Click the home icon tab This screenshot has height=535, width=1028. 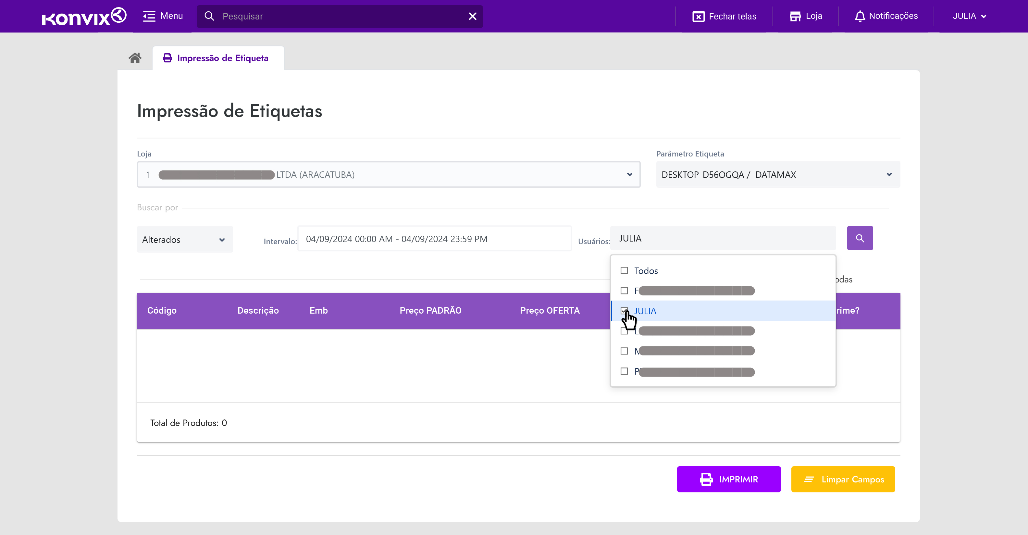click(135, 58)
